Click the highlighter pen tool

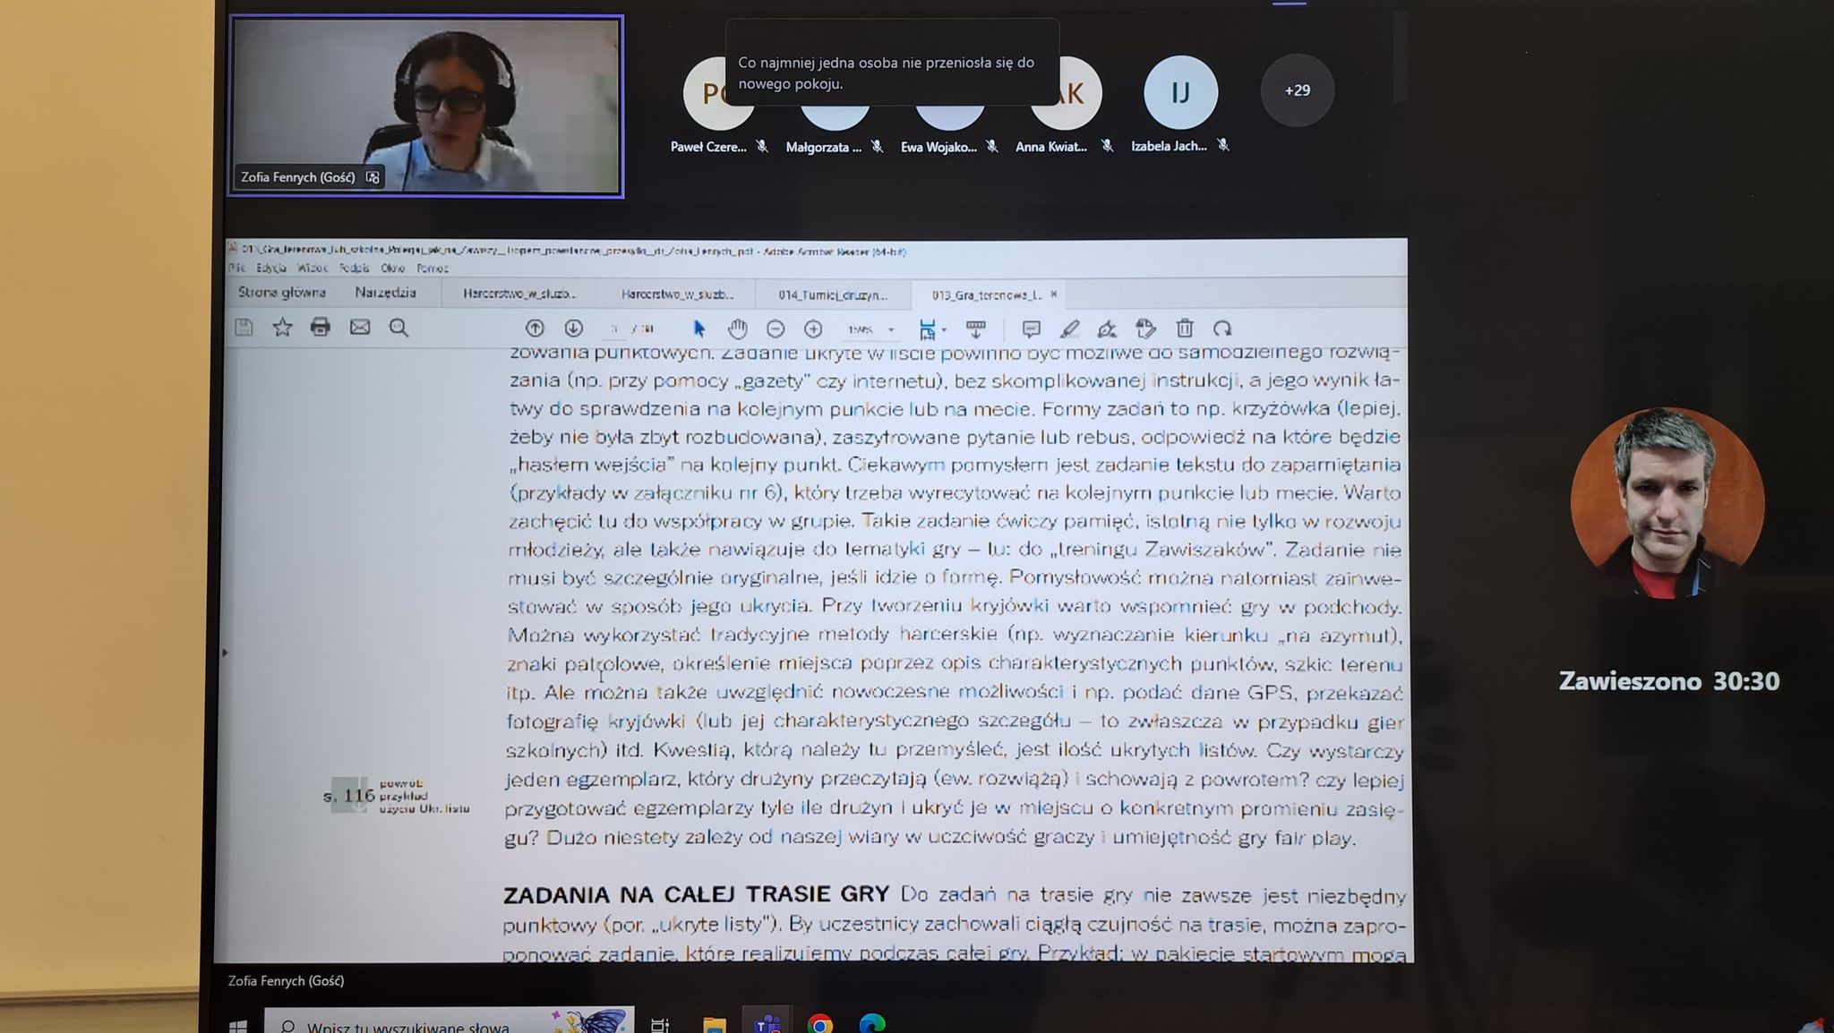click(1069, 329)
